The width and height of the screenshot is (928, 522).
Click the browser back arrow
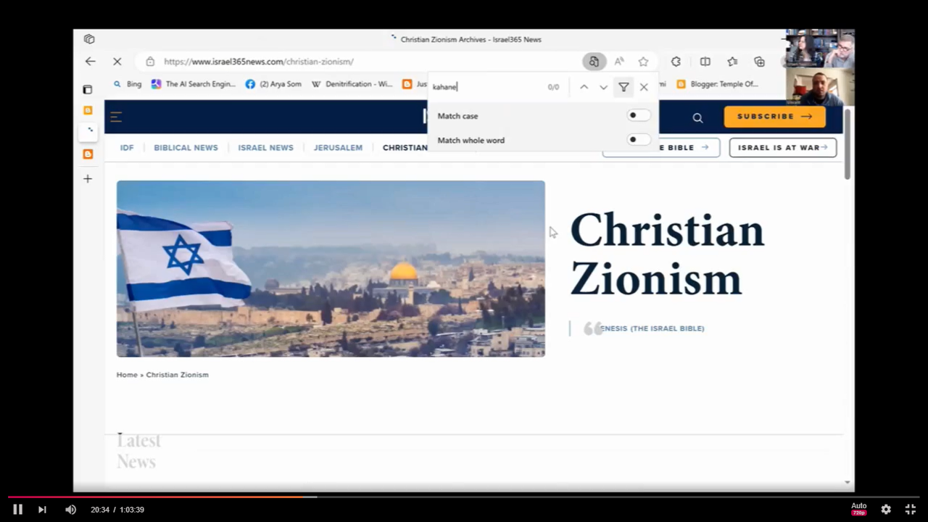tap(90, 62)
